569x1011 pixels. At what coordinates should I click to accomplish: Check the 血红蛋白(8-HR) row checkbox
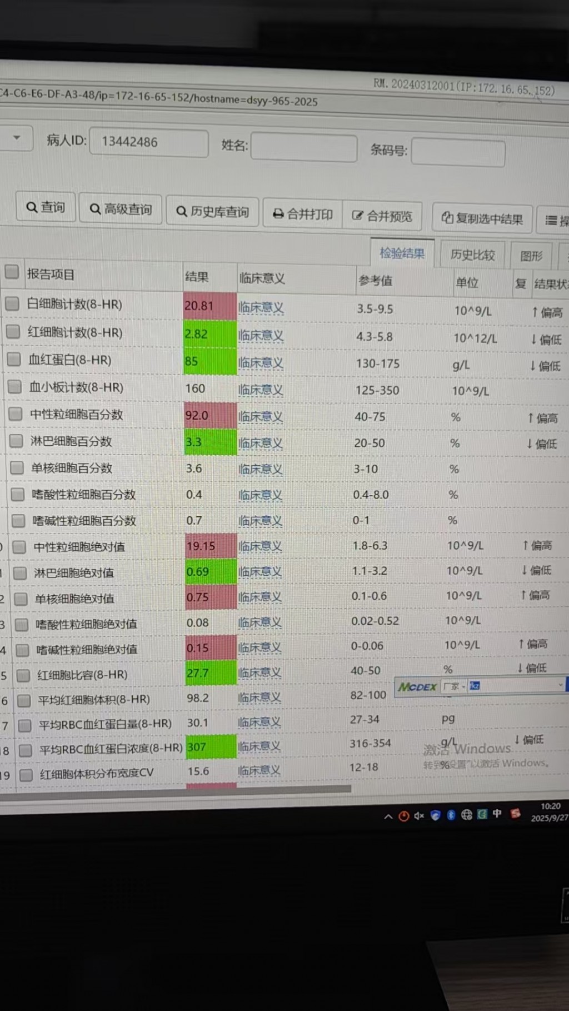(x=14, y=359)
